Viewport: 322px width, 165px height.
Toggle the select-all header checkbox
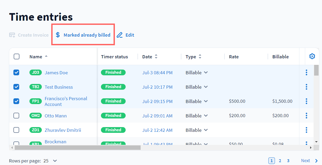pos(16,56)
